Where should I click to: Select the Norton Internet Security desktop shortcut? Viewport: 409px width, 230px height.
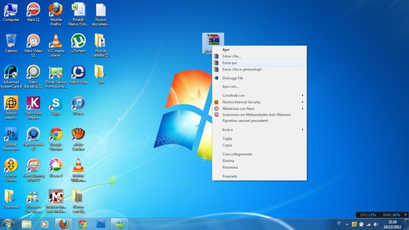click(11, 108)
